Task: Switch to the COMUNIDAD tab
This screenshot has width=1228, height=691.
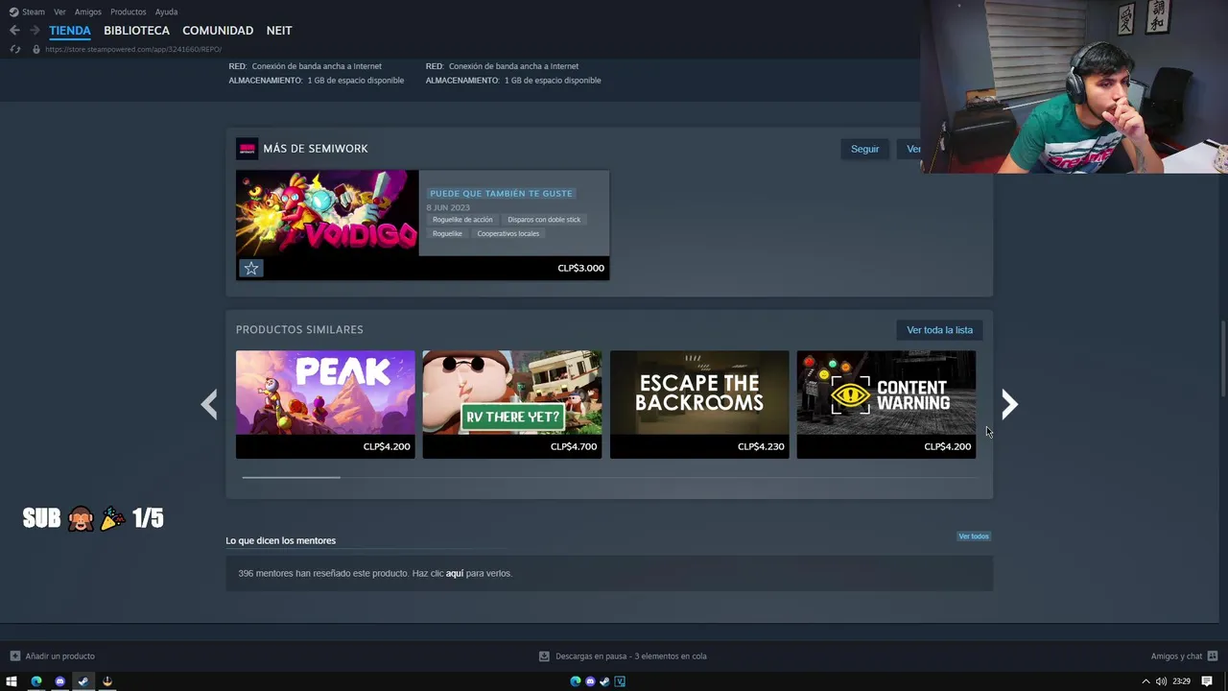Action: 218,31
